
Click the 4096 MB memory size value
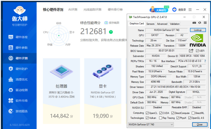(x=155, y=82)
